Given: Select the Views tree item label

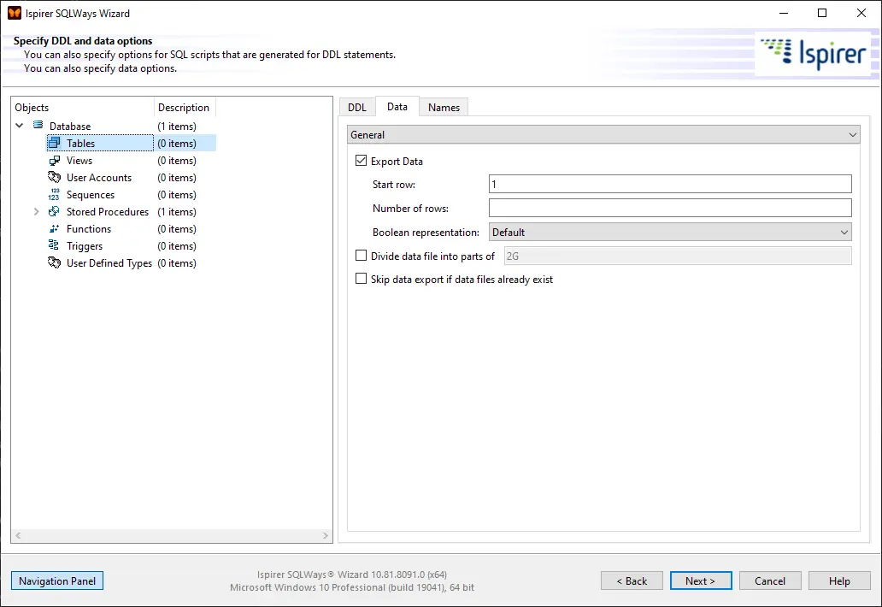Looking at the screenshot, I should (79, 161).
